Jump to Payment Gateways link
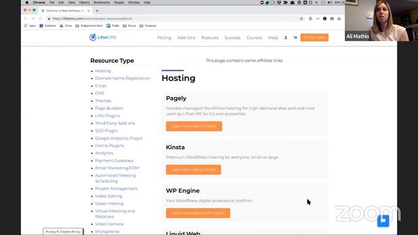 pos(114,161)
